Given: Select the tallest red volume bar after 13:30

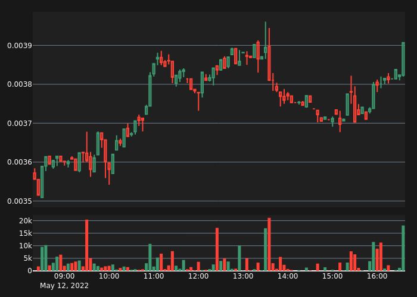Looking at the screenshot, I should [269, 244].
